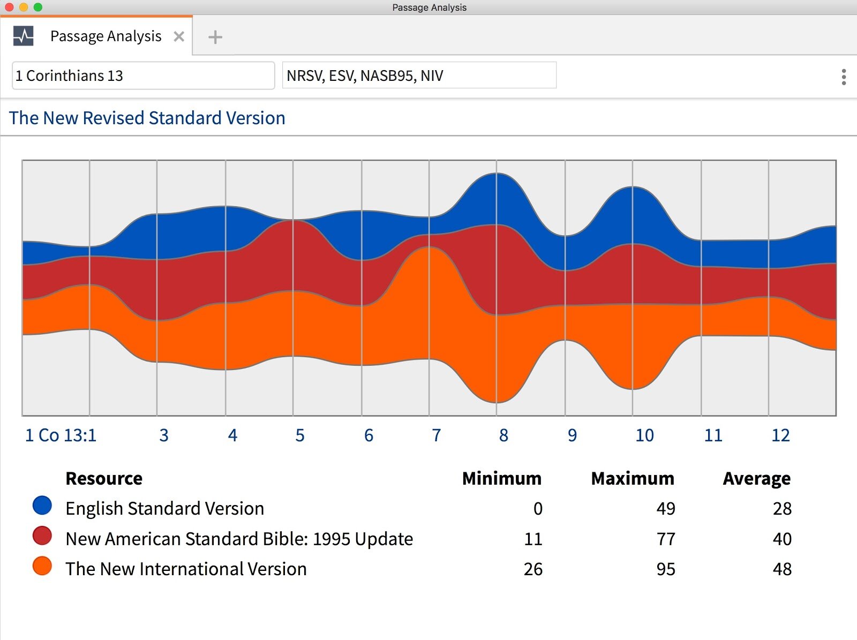This screenshot has width=857, height=640.
Task: Select the New American Standard Bible row
Action: [239, 539]
